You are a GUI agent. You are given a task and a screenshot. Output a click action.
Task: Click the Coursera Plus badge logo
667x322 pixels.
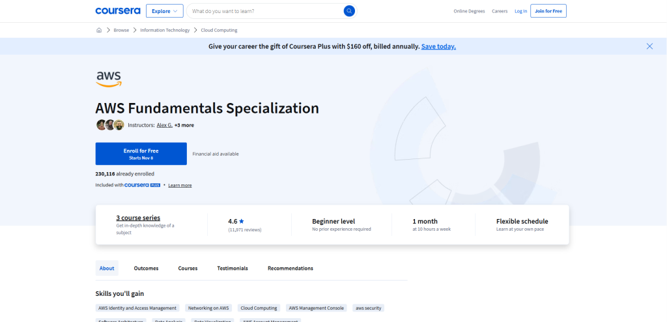[x=143, y=185]
